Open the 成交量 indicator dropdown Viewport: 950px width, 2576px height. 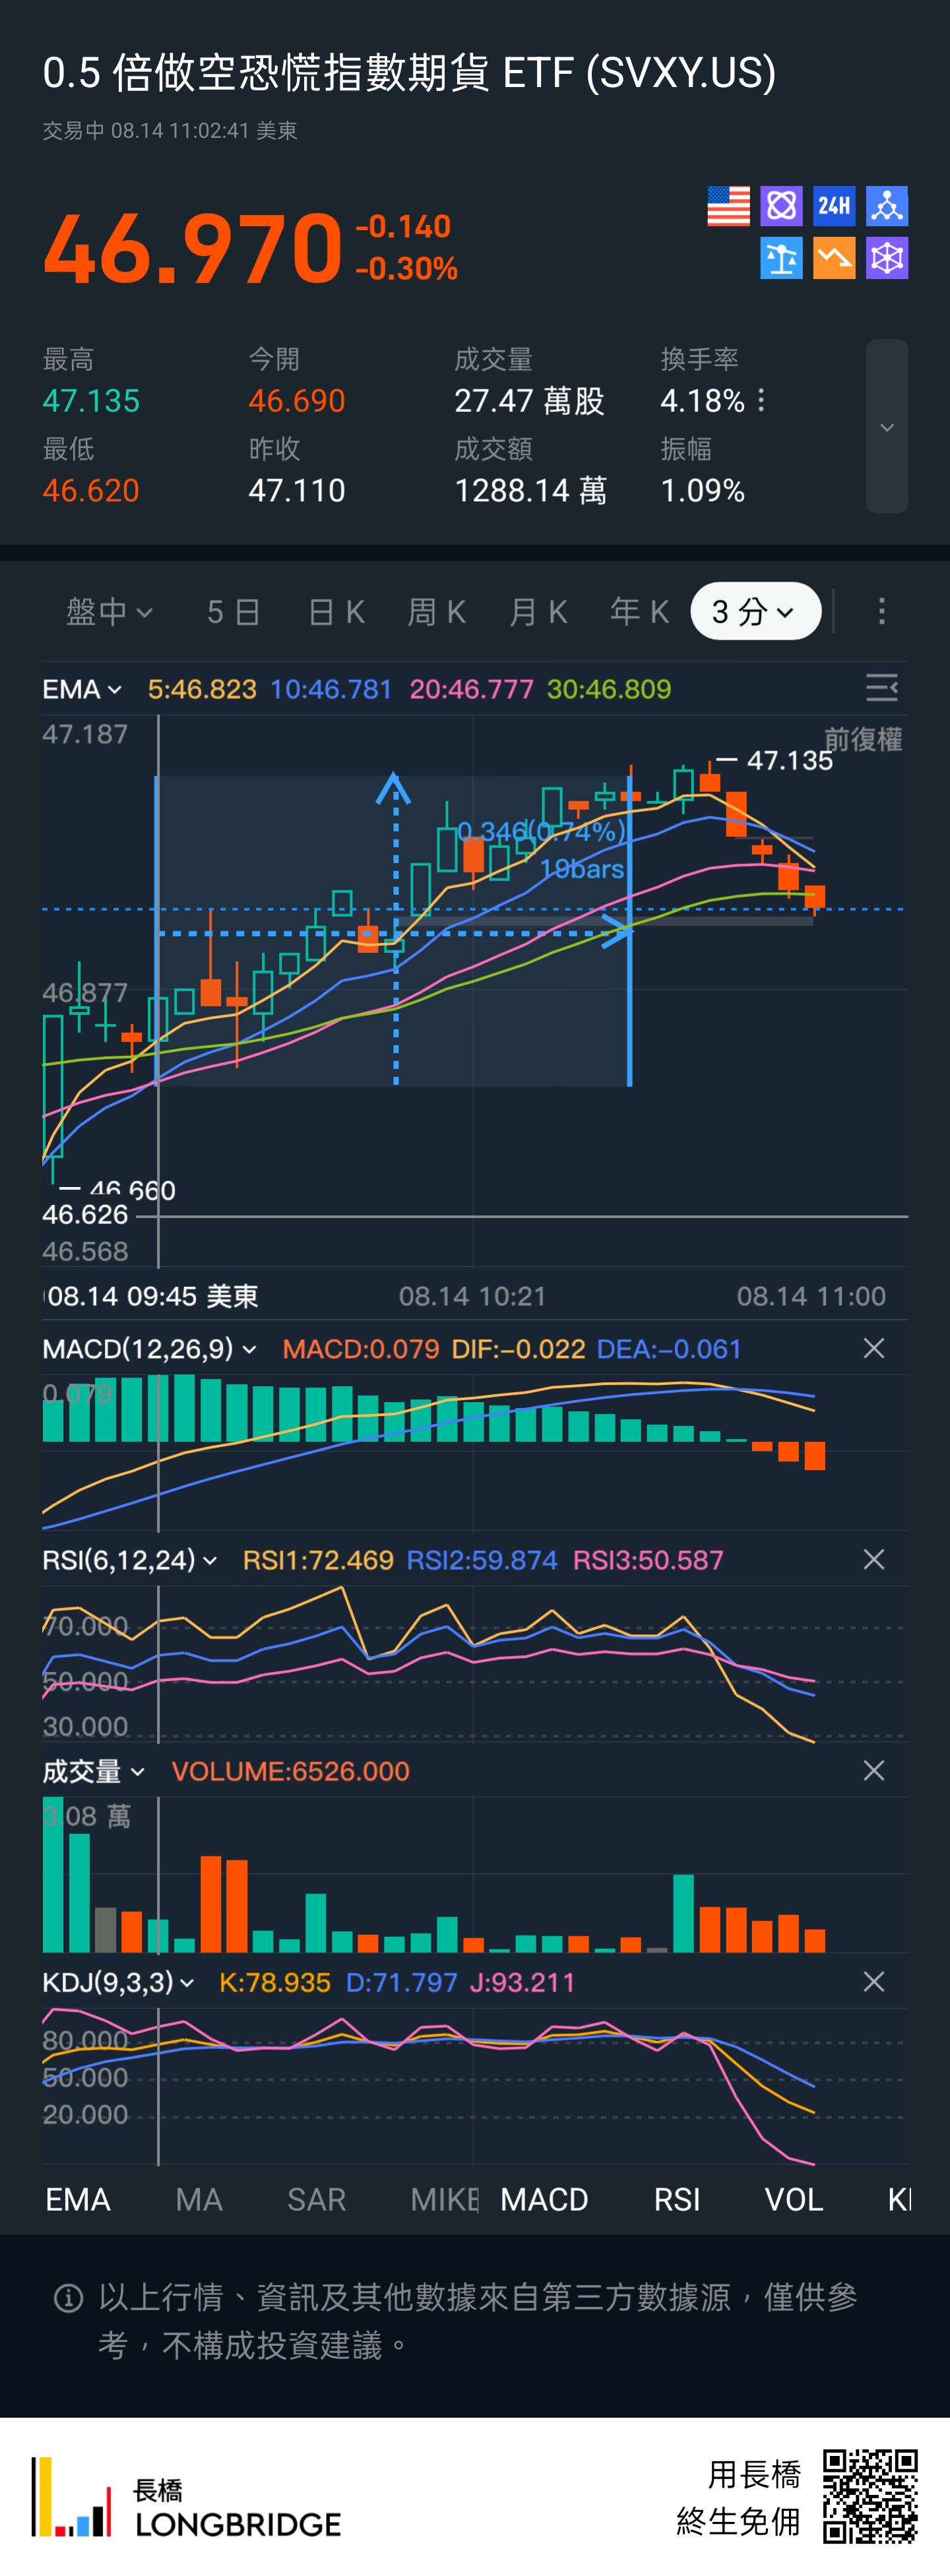pos(93,1771)
